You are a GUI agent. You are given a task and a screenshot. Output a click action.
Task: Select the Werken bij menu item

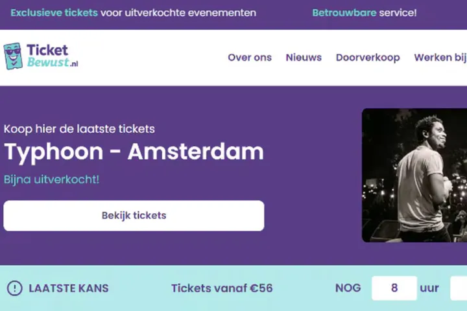pyautogui.click(x=440, y=58)
